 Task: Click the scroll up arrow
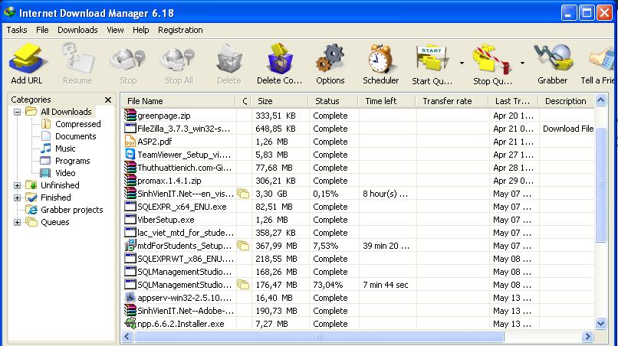tap(600, 100)
